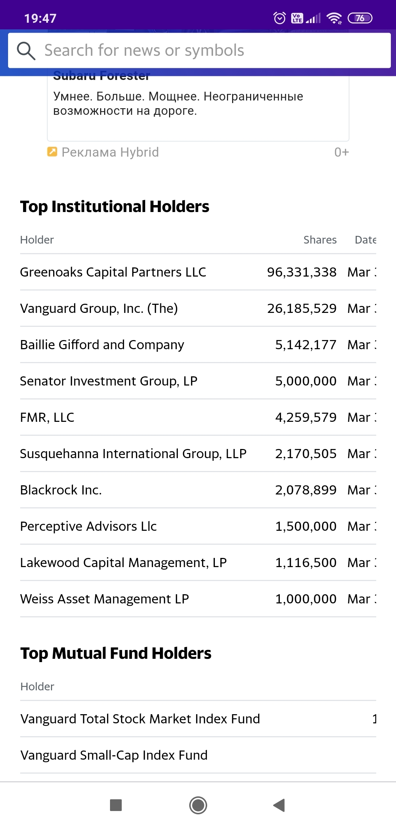
Task: Tap Baillie Gifford and Company entry
Action: tap(102, 345)
